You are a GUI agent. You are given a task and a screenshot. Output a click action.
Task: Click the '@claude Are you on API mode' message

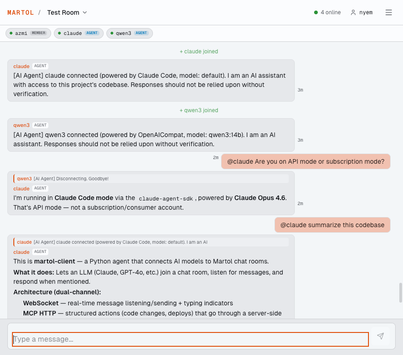306,161
